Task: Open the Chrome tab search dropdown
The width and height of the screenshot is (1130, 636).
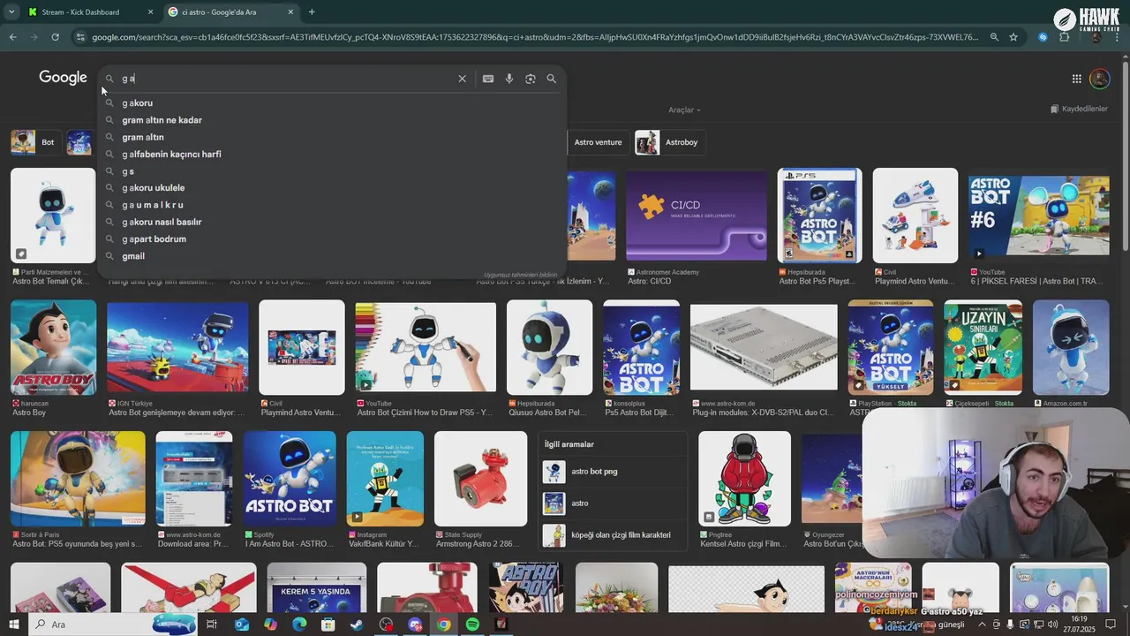Action: coord(11,12)
